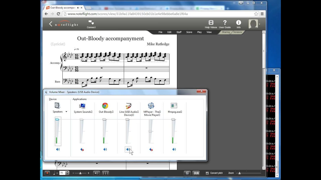This screenshot has width=321, height=180.
Task: Mute the Out-Bloody Chrome application
Action: 105,149
